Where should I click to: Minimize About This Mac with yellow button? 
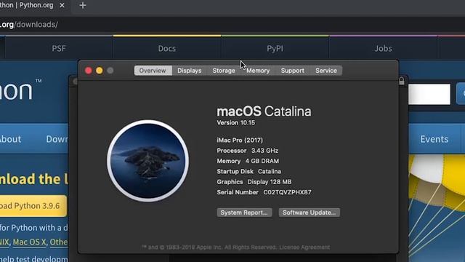coord(100,71)
